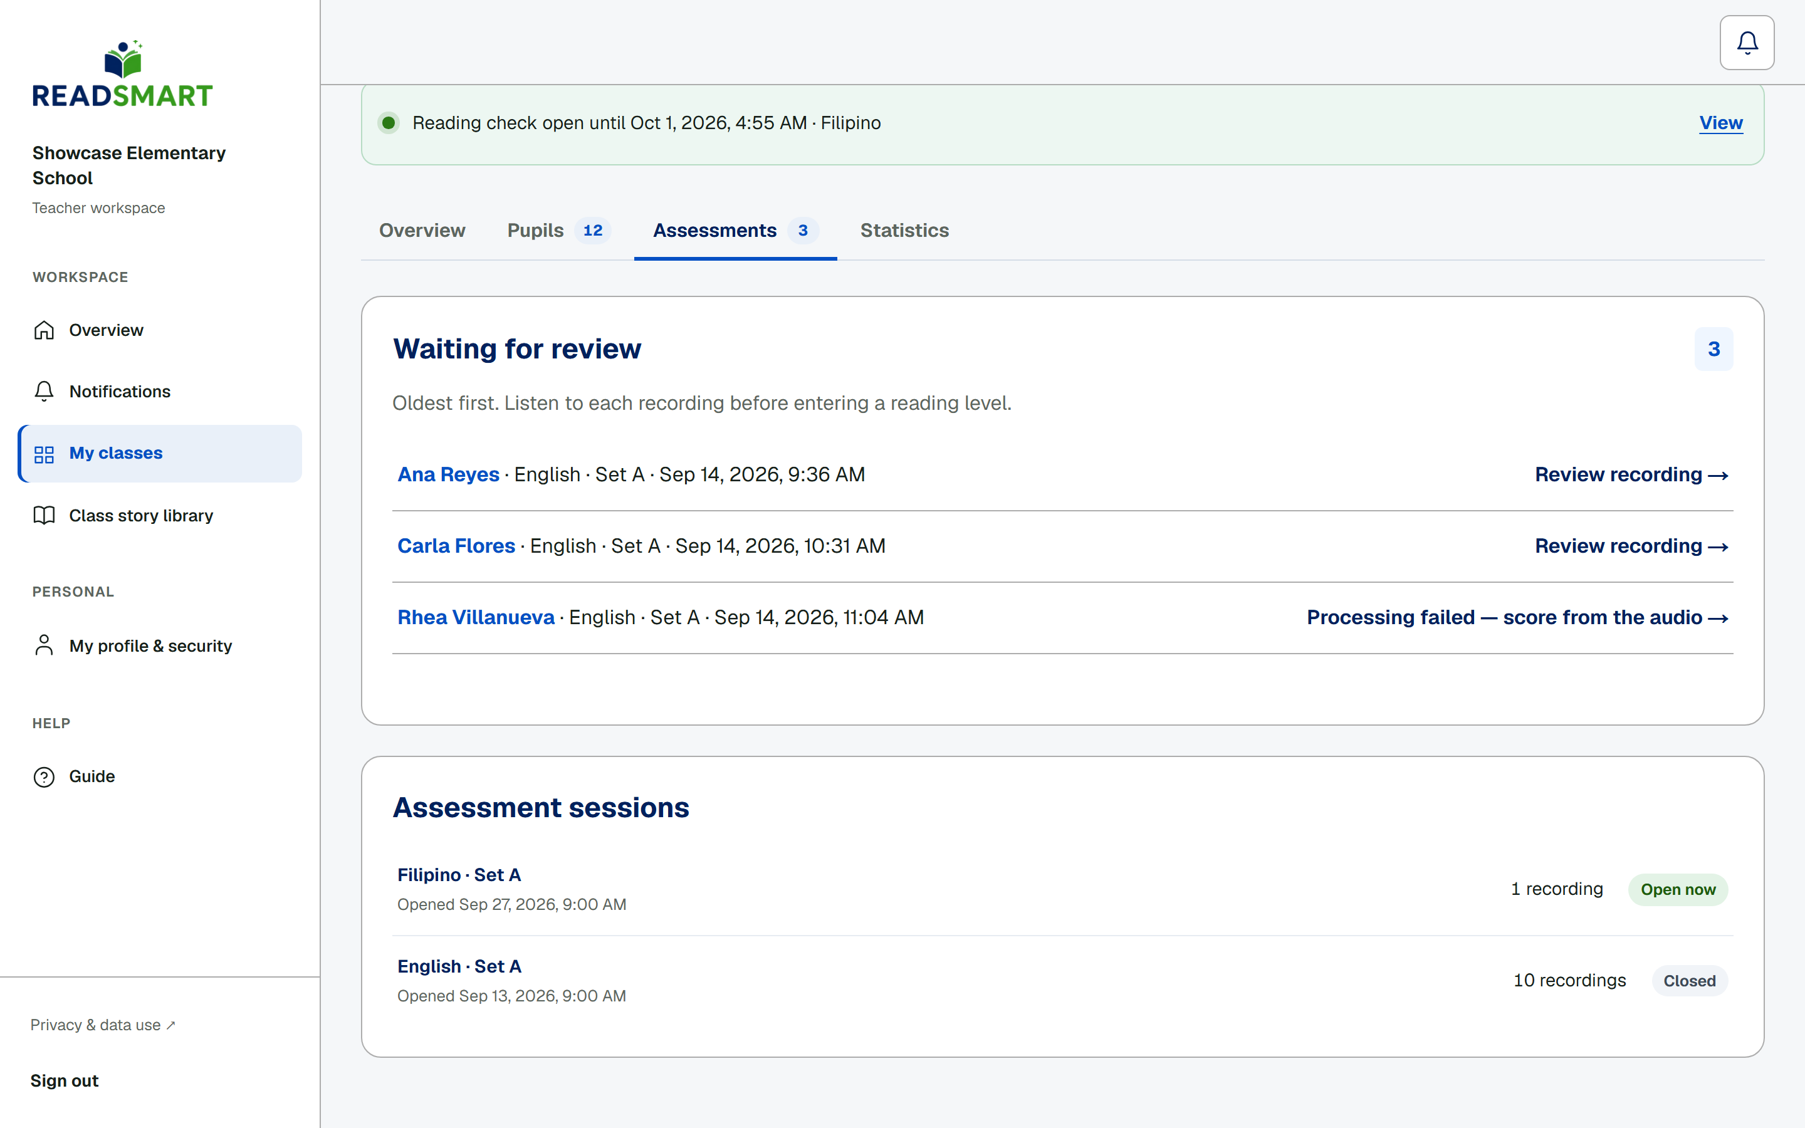Click Sign out
The width and height of the screenshot is (1805, 1128).
coord(64,1081)
